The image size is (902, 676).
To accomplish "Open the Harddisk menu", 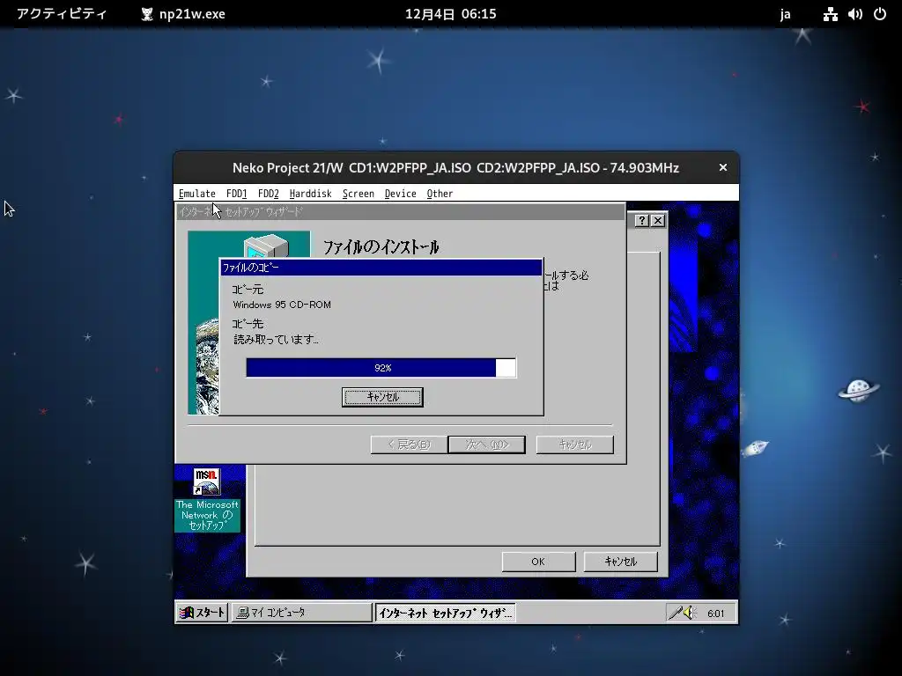I will point(311,194).
